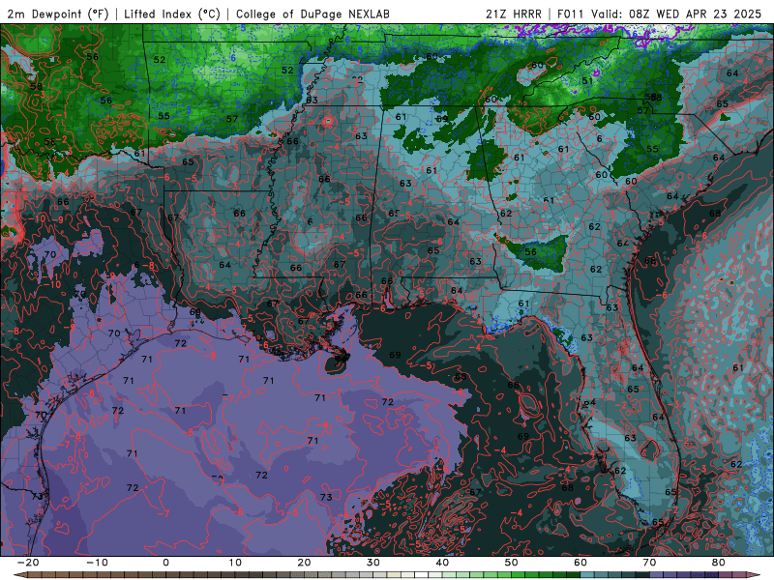Click the '80' colorbar scale label

[719, 563]
